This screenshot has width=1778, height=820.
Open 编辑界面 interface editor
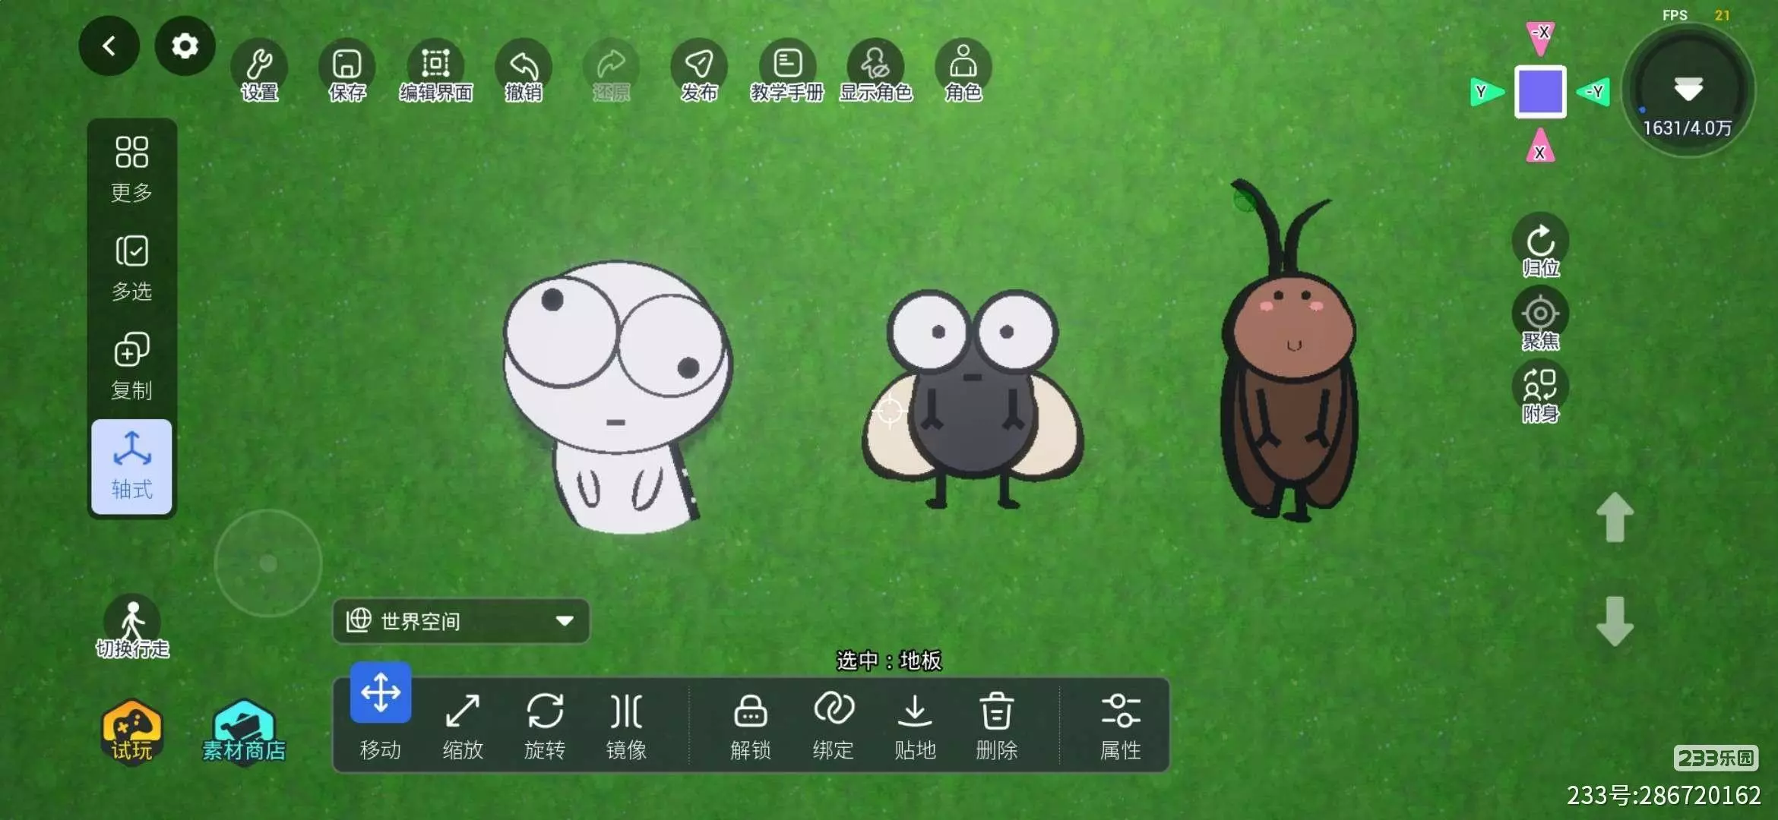[x=435, y=71]
